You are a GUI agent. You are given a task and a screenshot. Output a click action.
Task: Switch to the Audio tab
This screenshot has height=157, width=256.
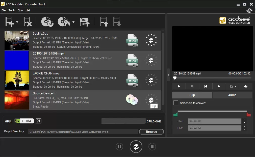tap(232, 95)
